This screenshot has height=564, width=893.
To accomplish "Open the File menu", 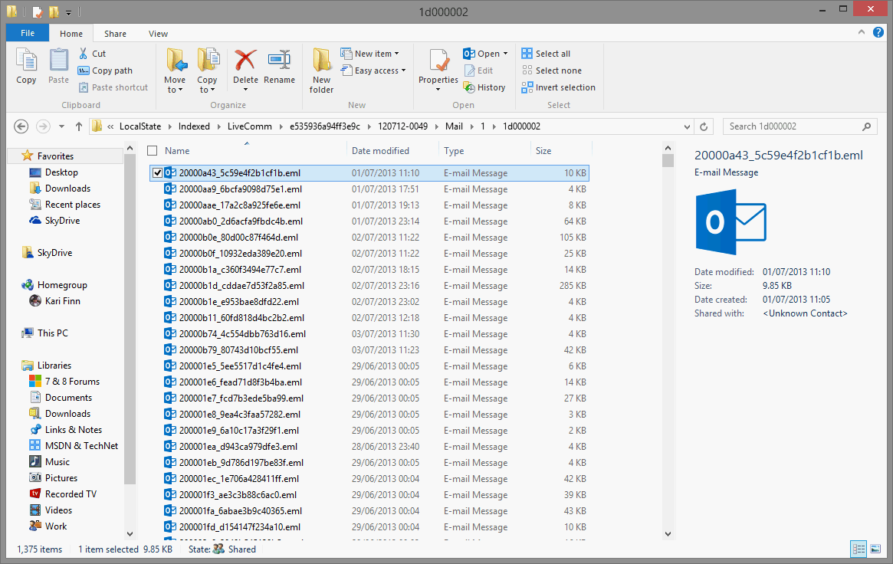I will click(x=28, y=33).
